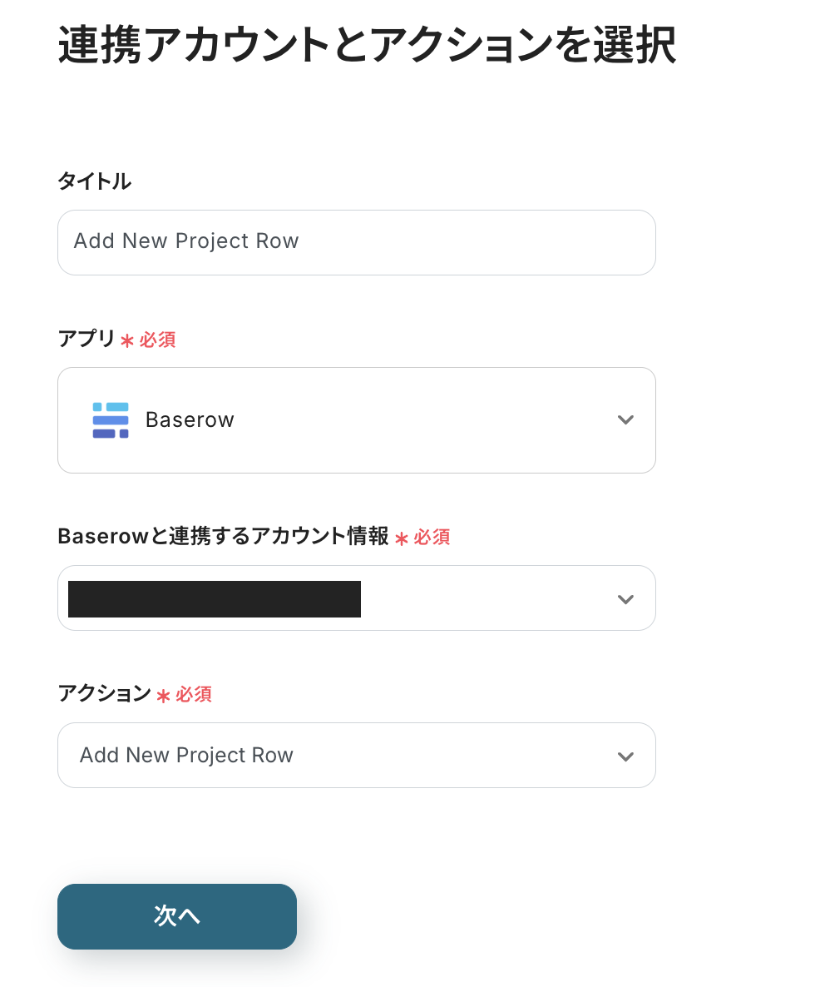Image resolution: width=815 pixels, height=987 pixels.
Task: Click the アクション field label
Action: coord(104,693)
